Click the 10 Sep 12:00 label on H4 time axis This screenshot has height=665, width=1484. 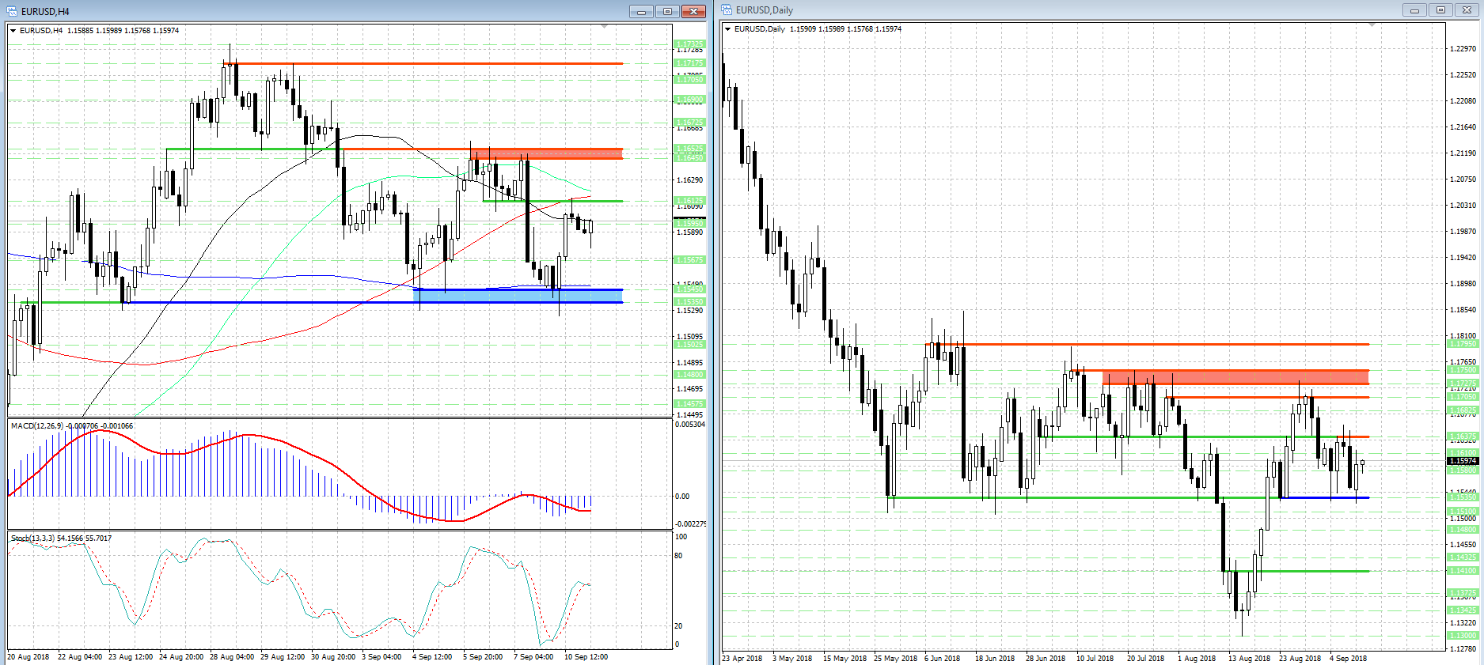point(586,657)
